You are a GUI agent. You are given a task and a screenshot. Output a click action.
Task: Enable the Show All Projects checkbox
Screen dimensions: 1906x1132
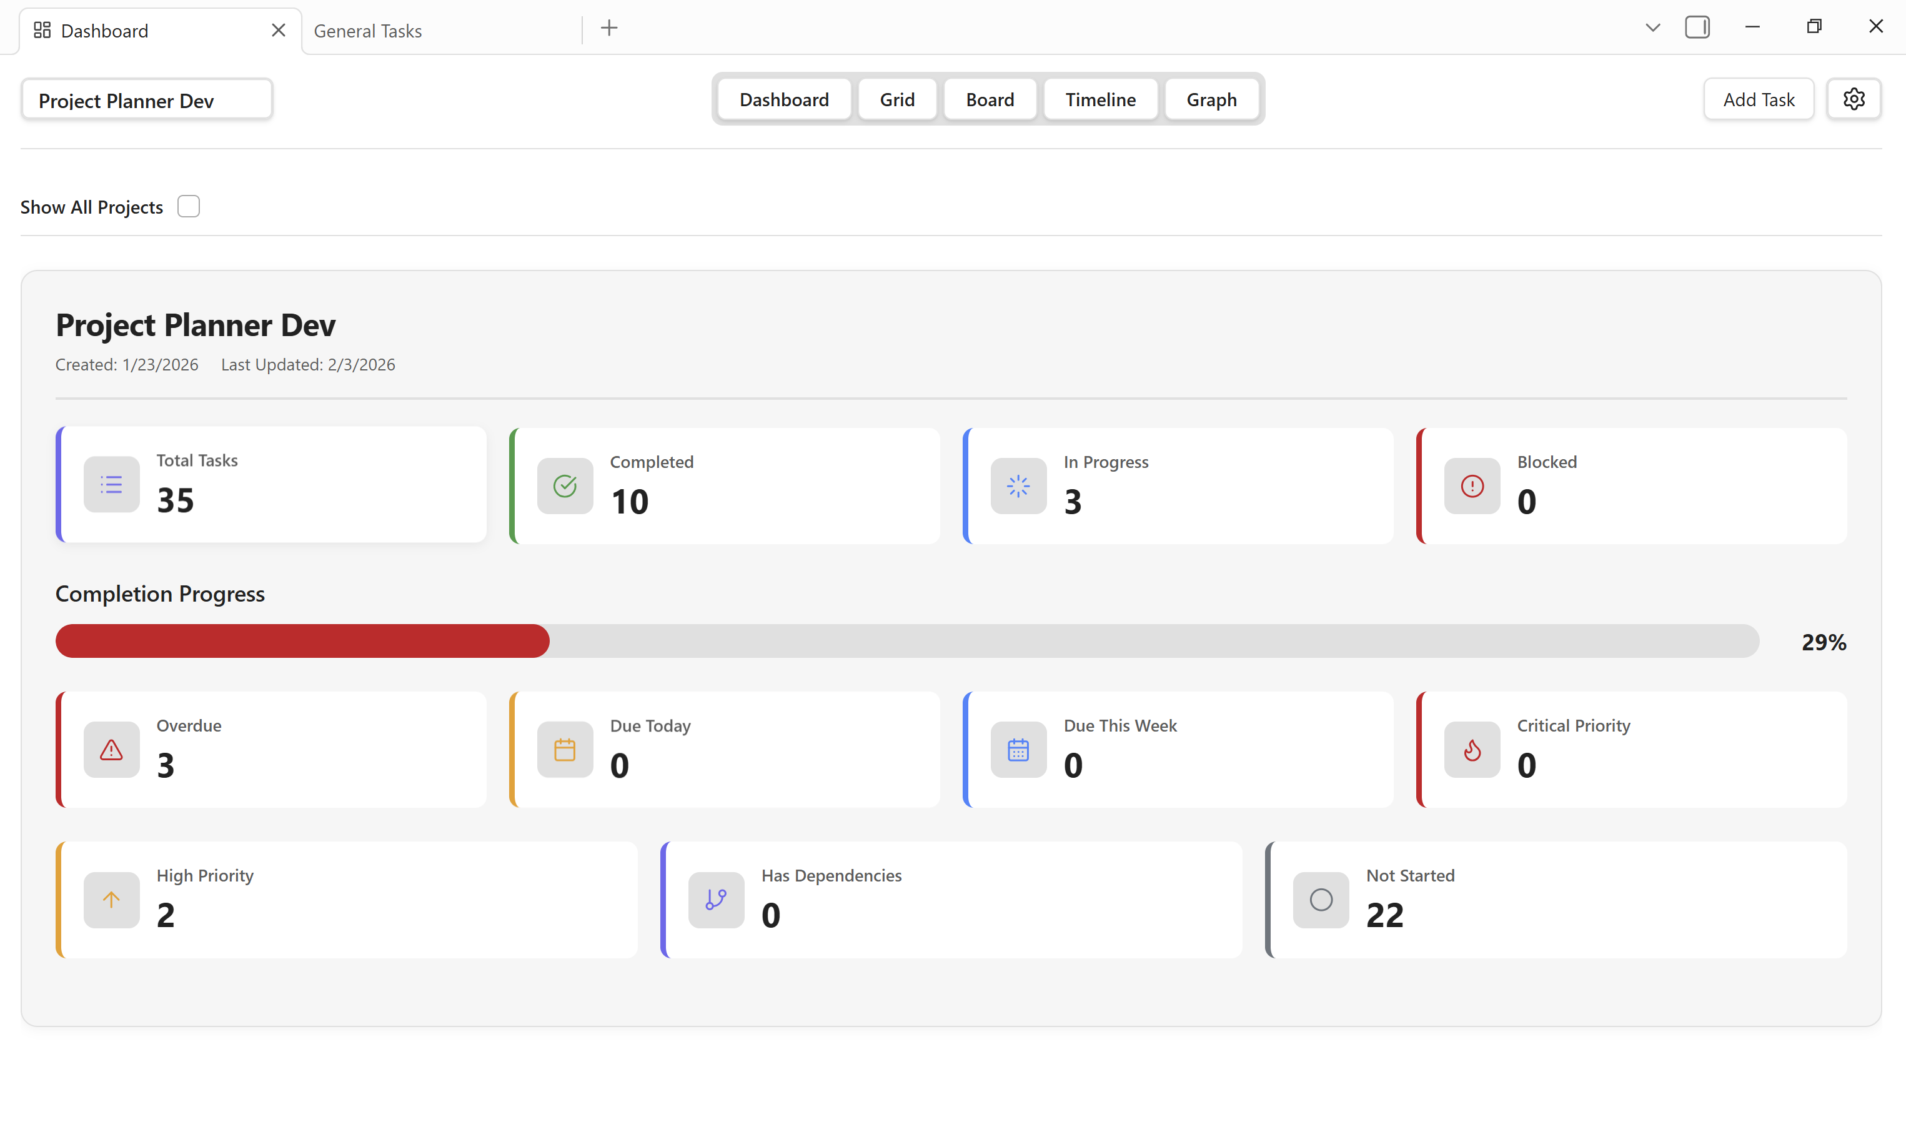point(189,207)
